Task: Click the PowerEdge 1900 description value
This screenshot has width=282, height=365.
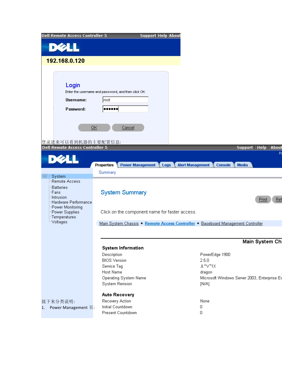Action: 215,255
